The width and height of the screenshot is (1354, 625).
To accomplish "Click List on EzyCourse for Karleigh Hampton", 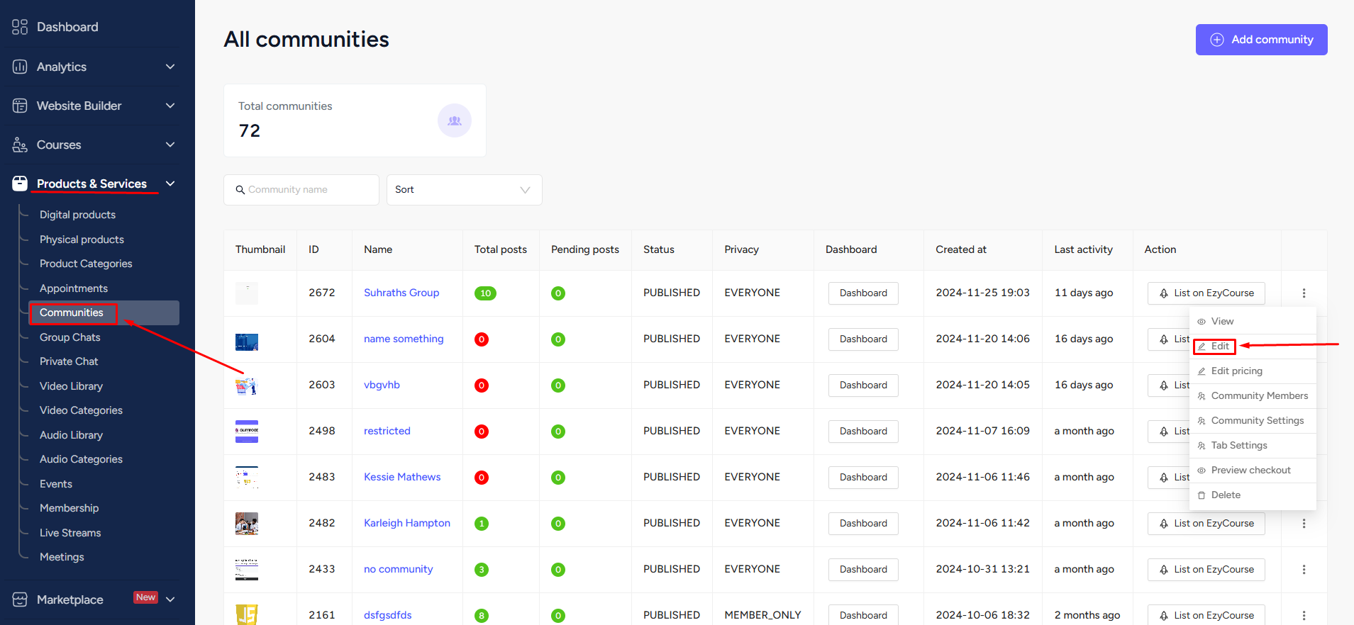I will pos(1206,524).
